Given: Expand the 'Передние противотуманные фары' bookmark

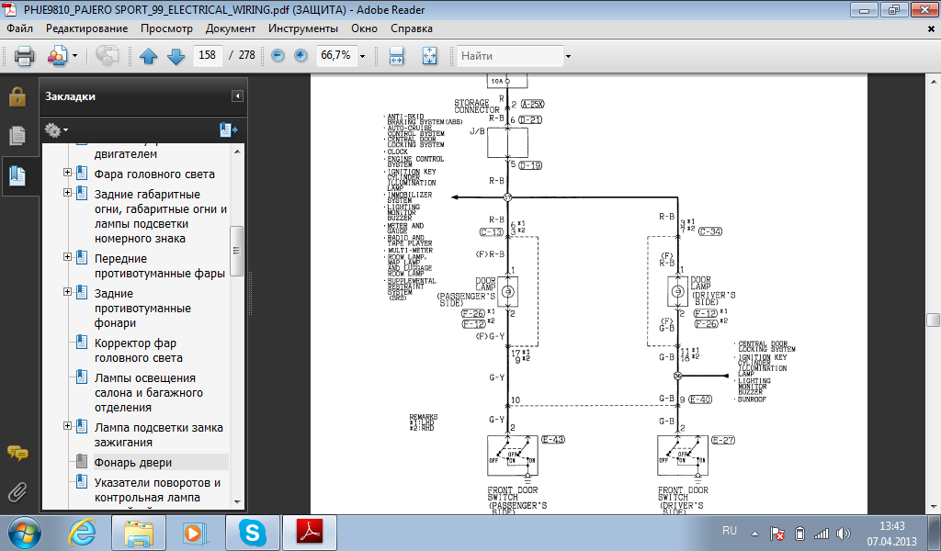Looking at the screenshot, I should pos(67,258).
